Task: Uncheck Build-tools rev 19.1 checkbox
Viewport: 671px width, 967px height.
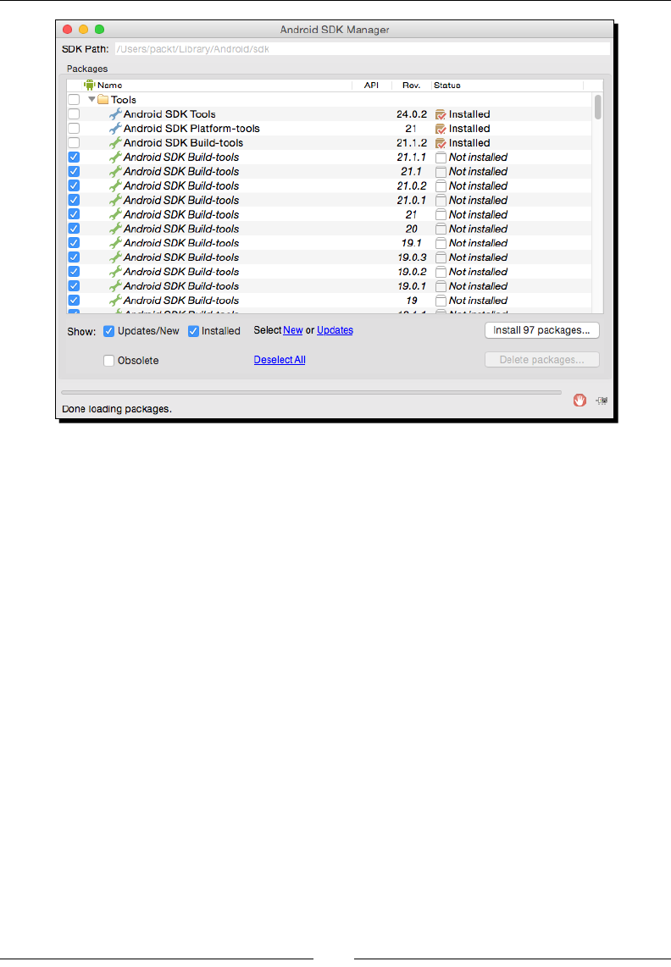Action: click(74, 243)
